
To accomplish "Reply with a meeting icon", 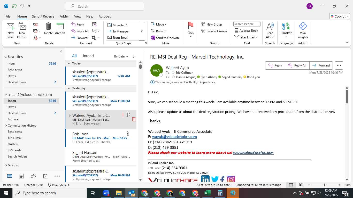I will 94,24.
